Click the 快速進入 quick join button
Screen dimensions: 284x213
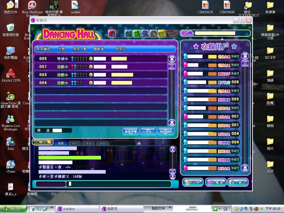point(148,132)
